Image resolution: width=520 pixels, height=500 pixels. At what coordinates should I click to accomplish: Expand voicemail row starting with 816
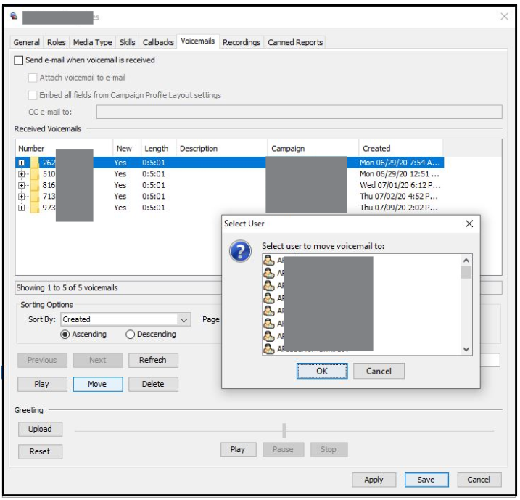22,186
